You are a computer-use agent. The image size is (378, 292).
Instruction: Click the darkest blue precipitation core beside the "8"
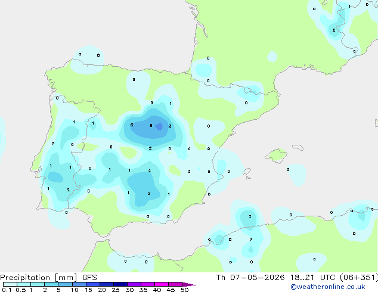159,126
